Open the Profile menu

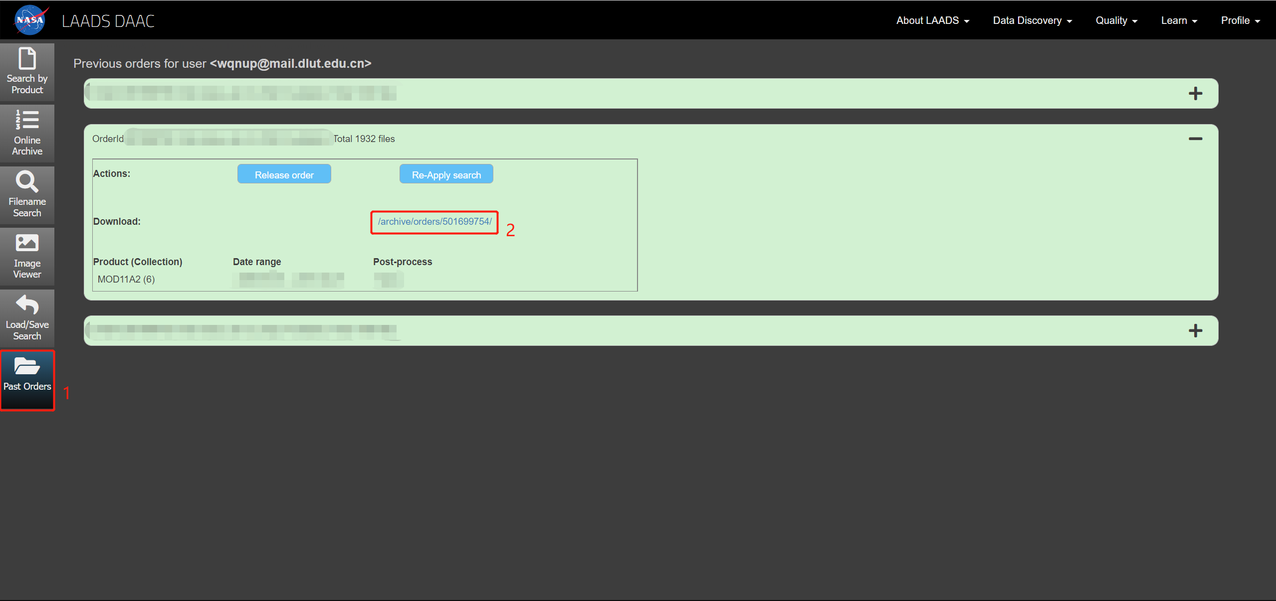[1240, 20]
